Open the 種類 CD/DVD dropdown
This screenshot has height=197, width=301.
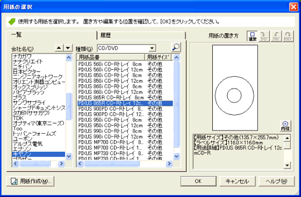coord(152,48)
